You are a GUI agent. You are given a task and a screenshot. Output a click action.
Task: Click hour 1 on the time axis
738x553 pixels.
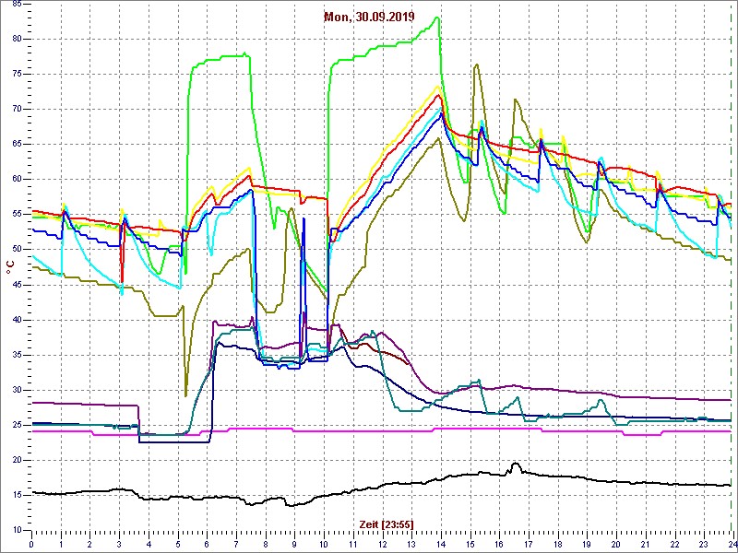tap(61, 545)
